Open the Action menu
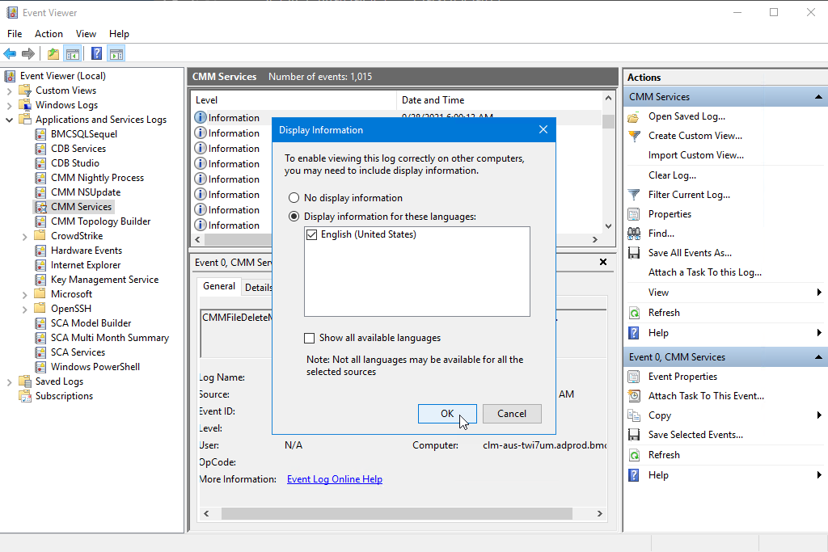The image size is (828, 552). pyautogui.click(x=49, y=34)
